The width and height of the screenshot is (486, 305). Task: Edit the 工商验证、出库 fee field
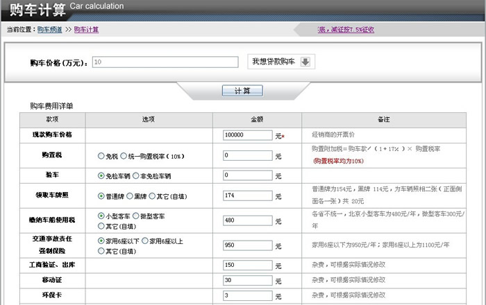(248, 265)
